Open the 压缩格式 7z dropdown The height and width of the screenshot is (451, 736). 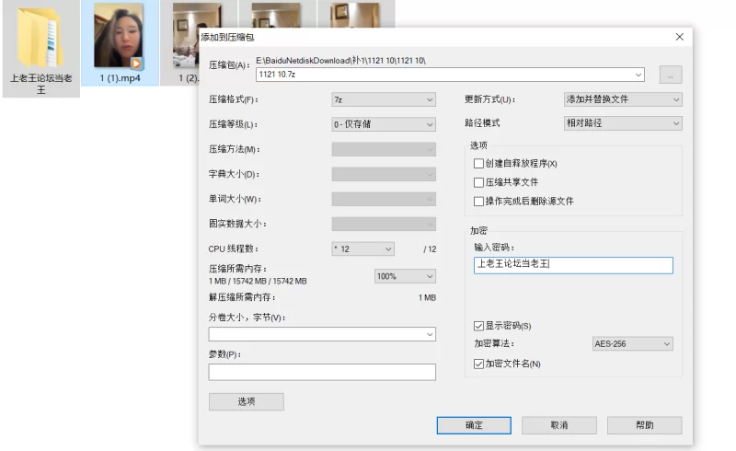(384, 99)
